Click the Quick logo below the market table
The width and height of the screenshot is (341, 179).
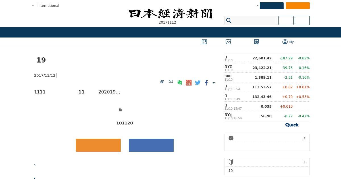pyautogui.click(x=292, y=125)
